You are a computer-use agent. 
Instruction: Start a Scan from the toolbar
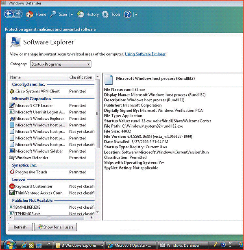(x=59, y=15)
